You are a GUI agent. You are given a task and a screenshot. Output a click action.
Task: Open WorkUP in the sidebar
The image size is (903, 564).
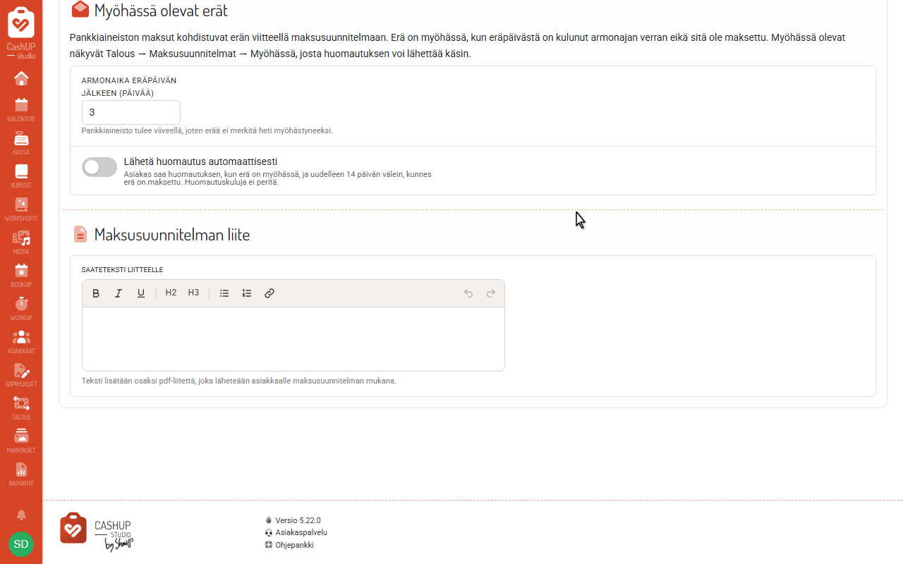(x=21, y=308)
